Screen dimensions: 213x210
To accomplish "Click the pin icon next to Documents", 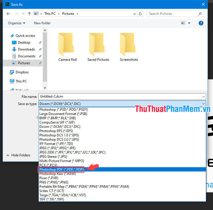I will point(40,56).
